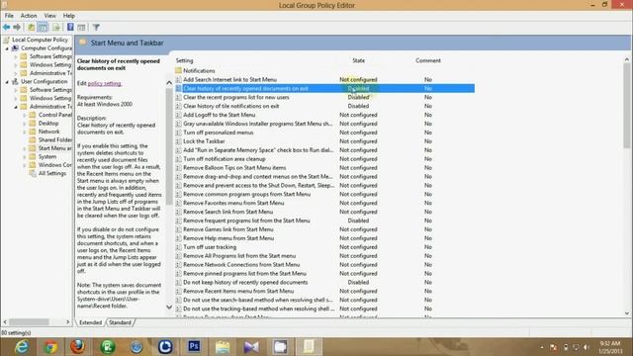The image size is (633, 356).
Task: Click the Notifications folder icon in the settings list
Action: coord(178,70)
